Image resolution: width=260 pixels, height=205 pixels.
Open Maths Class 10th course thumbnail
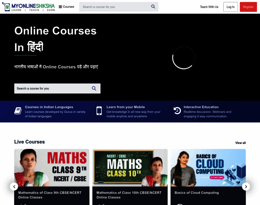tap(130, 168)
